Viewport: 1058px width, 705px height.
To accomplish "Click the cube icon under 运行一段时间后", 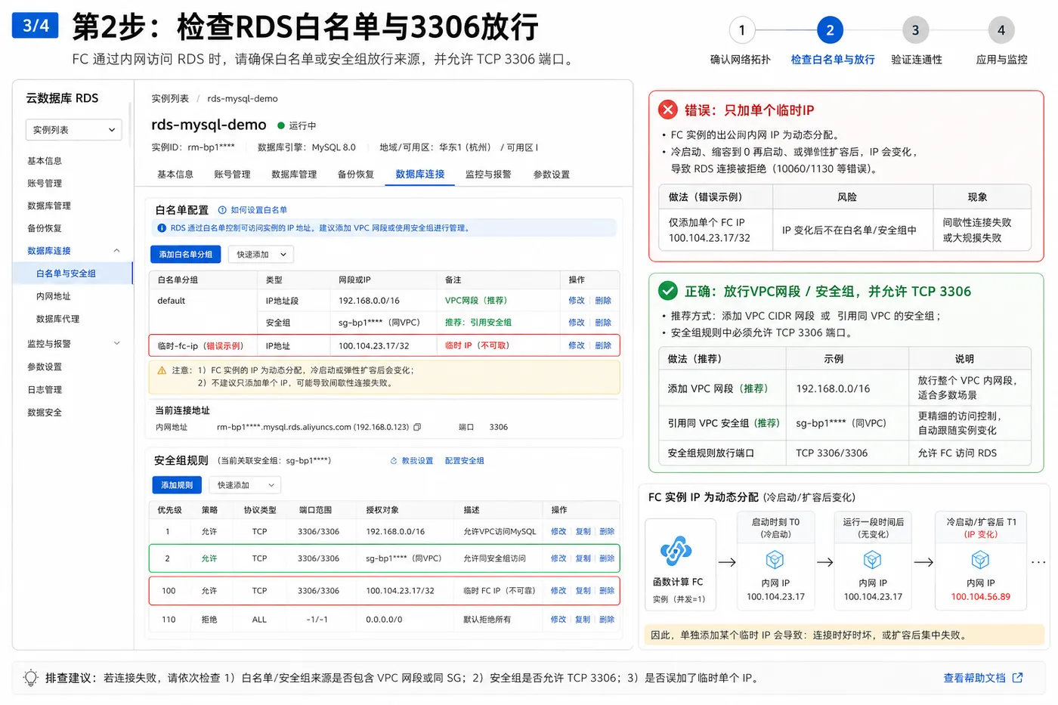I will point(872,560).
